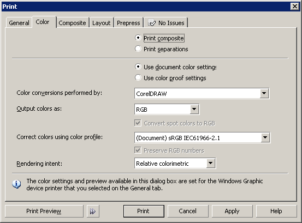Switch to the Layout tab
The image size is (302, 223).
click(102, 23)
